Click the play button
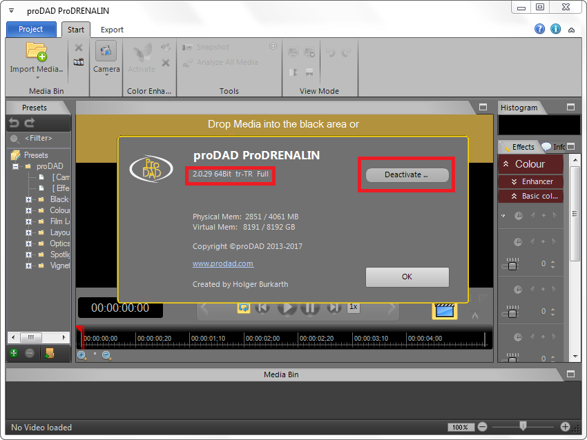The image size is (587, 440). click(x=287, y=308)
